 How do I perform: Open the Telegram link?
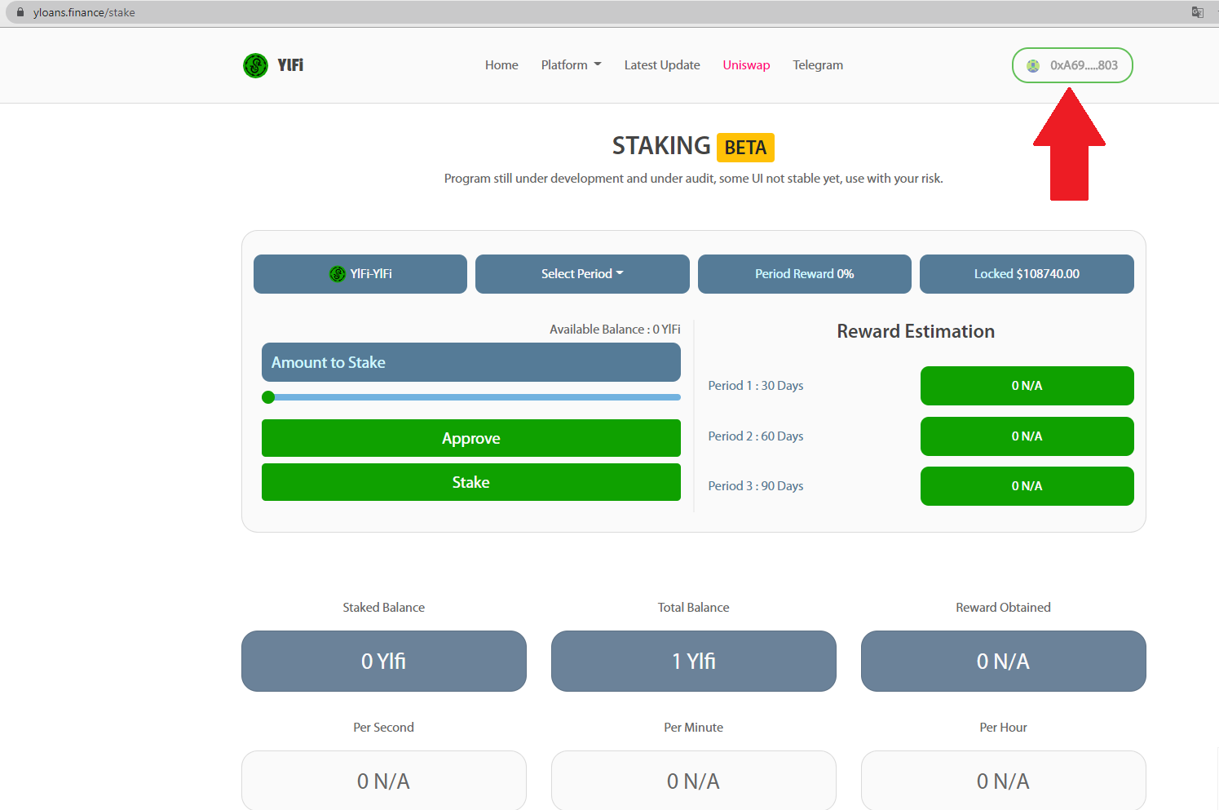tap(818, 65)
